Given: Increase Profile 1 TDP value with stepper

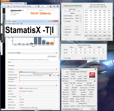Looking at the screenshot, I should tap(76, 49).
